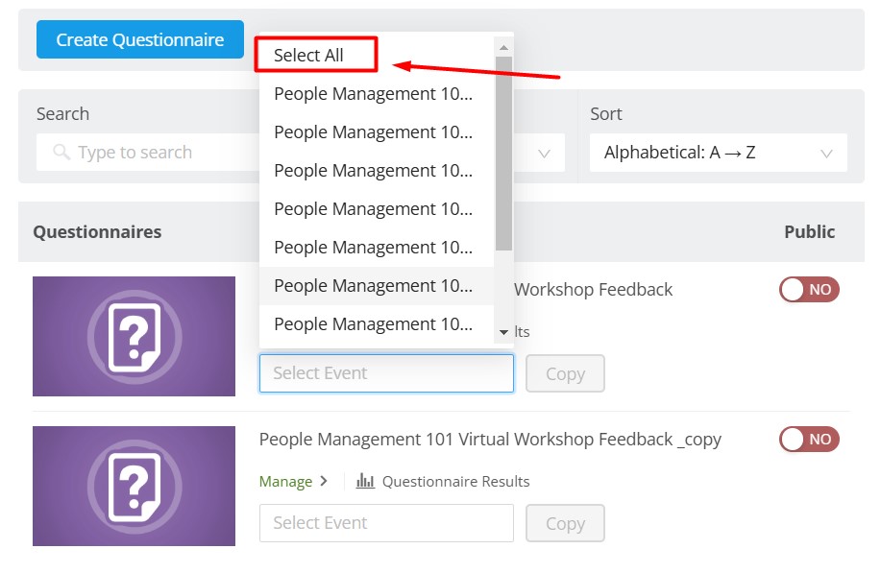
Task: Click dropdown list scroll down arrow
Action: [504, 332]
